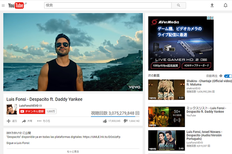Image resolution: width=232 pixels, height=154 pixels.
Task: Toggle the 自動再生 autoplay switch
Action: [228, 76]
